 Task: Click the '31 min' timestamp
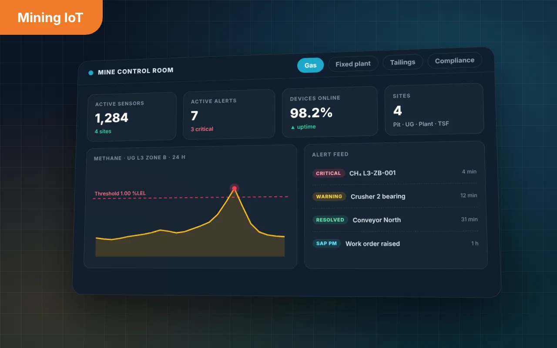[x=470, y=220]
